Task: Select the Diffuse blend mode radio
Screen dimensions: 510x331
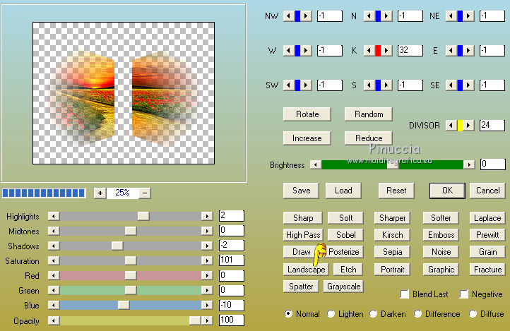Action: click(473, 314)
